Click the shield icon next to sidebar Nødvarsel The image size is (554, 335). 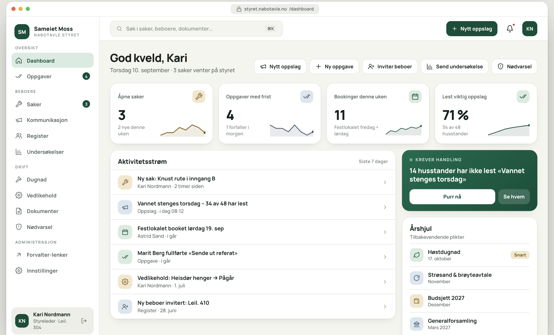(19, 227)
